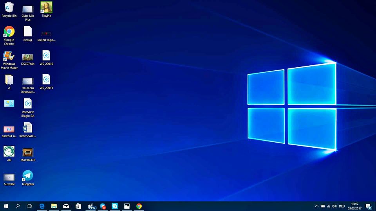Expand the hidden system tray icons

(316, 206)
